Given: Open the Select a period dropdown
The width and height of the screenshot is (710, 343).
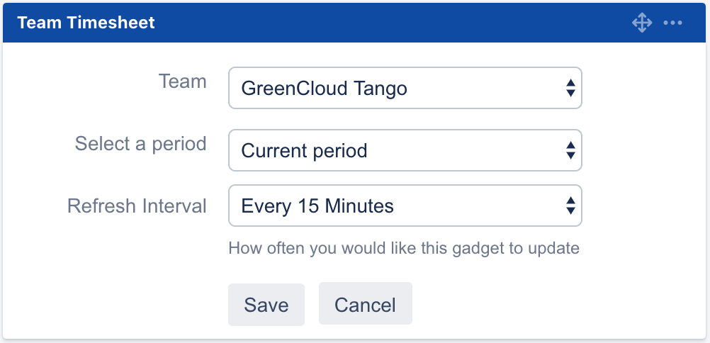Looking at the screenshot, I should [405, 150].
